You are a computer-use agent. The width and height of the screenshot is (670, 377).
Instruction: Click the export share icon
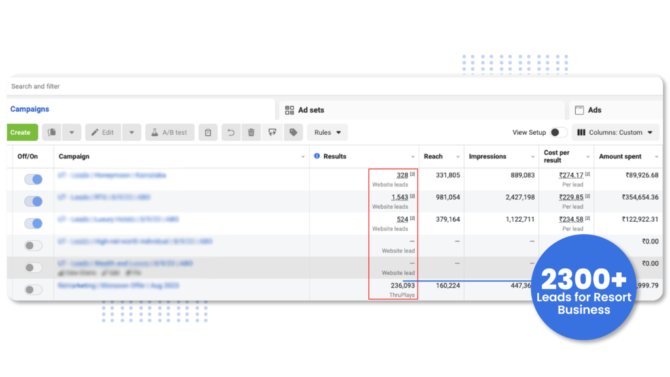(x=272, y=132)
